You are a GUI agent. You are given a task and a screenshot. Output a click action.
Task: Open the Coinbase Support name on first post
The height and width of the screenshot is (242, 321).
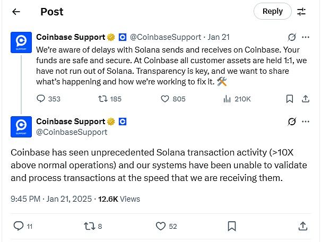[71, 37]
